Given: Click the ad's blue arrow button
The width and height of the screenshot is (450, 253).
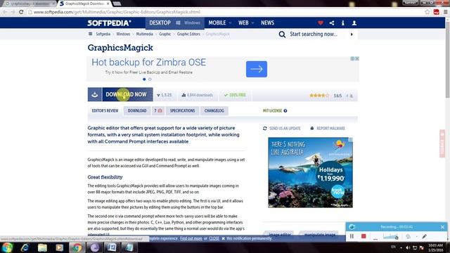Looking at the screenshot, I should (x=257, y=69).
